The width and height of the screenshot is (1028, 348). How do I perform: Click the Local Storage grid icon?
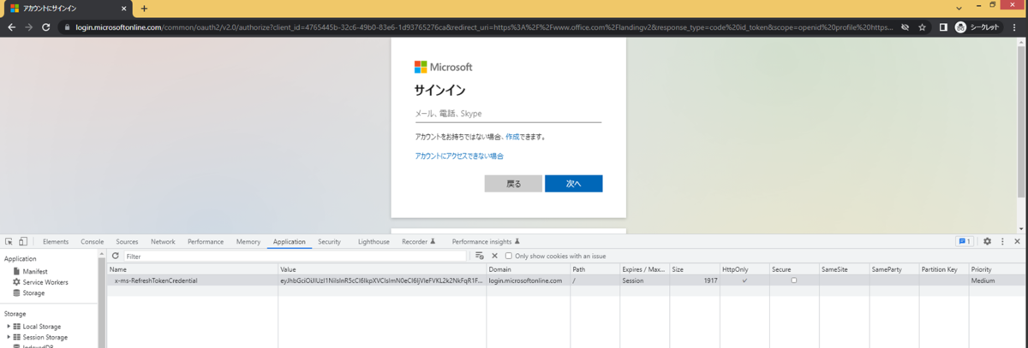(17, 327)
